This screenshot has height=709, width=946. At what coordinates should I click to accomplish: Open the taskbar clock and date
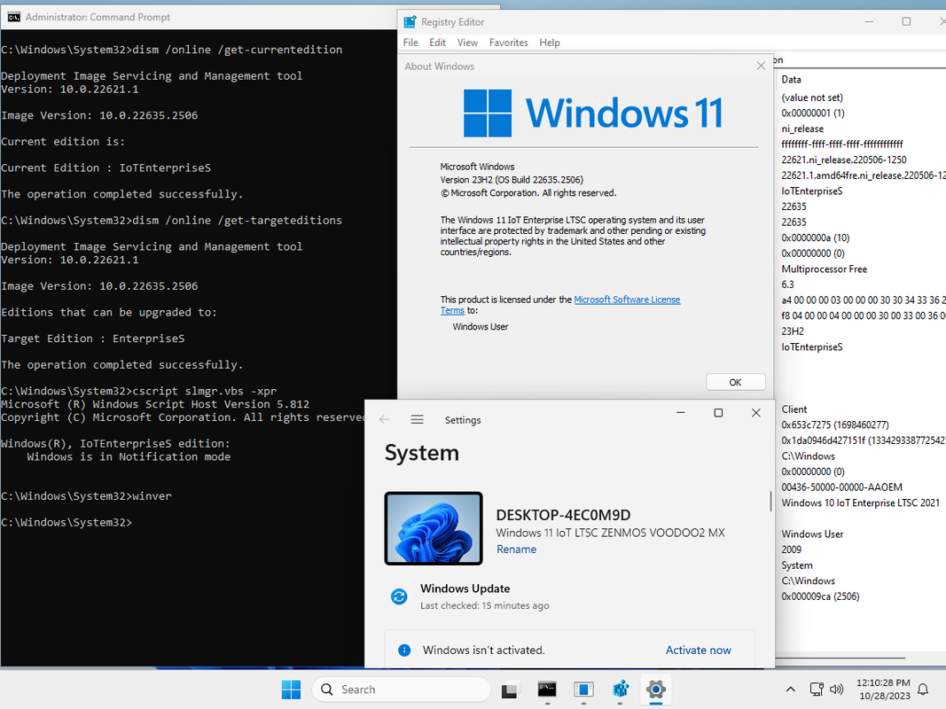pyautogui.click(x=884, y=690)
